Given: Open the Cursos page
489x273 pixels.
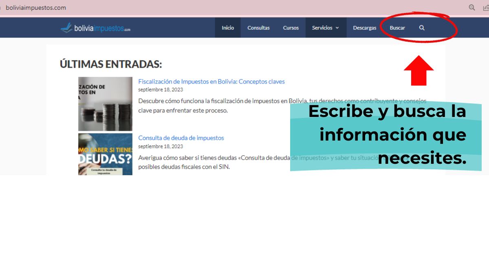Looking at the screenshot, I should (291, 28).
